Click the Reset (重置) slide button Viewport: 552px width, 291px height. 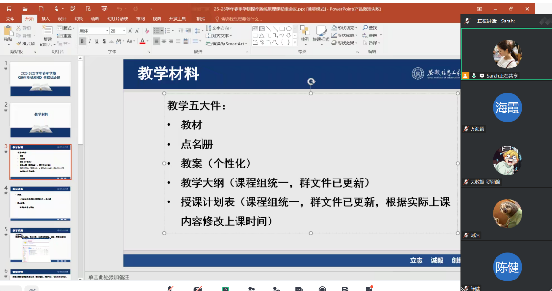coord(65,36)
